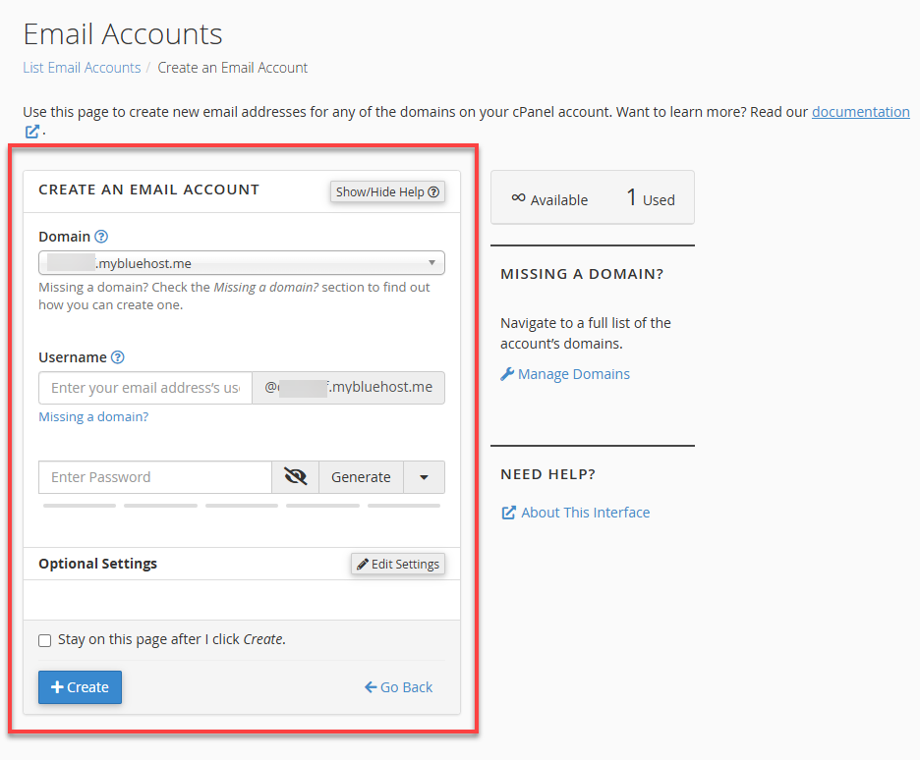Toggle help text using Show/Hide Help
This screenshot has width=920, height=760.
[x=387, y=191]
